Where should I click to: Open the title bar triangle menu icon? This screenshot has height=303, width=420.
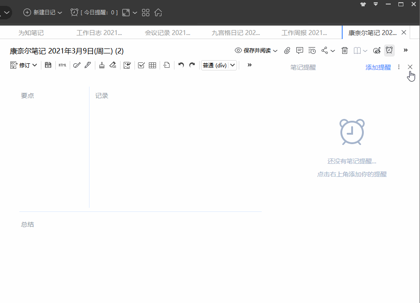pos(376,4)
